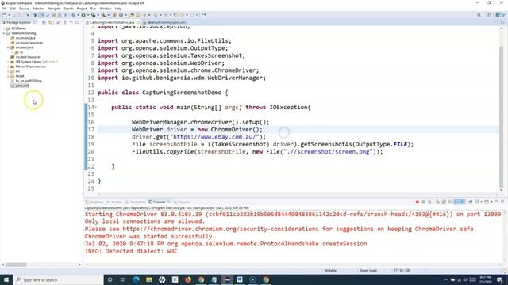
Task: Click the Remove Launch icon in Console
Action: coord(423,202)
